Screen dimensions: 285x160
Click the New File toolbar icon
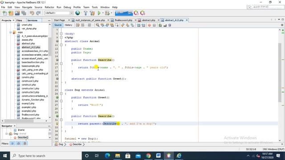pyautogui.click(x=5, y=13)
